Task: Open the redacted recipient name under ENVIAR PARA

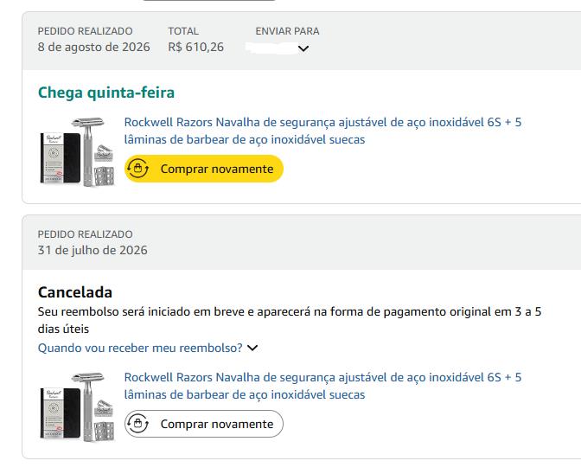Action: 272,48
